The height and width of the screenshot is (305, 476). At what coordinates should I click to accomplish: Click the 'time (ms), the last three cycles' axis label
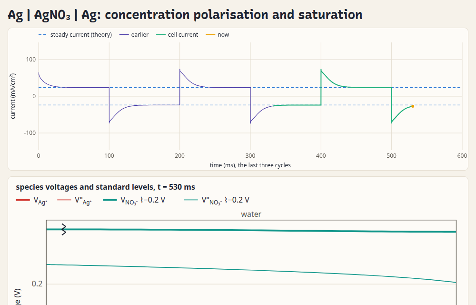[250, 165]
